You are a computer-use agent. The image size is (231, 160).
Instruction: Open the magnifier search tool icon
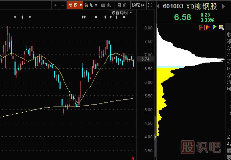222,27
